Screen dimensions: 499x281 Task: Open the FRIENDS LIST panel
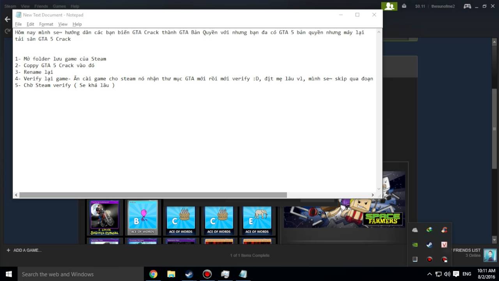coord(467,250)
